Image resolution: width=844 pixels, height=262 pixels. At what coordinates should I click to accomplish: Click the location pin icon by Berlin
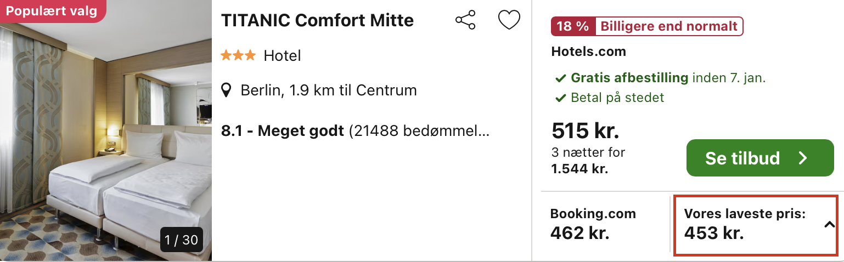pyautogui.click(x=226, y=90)
